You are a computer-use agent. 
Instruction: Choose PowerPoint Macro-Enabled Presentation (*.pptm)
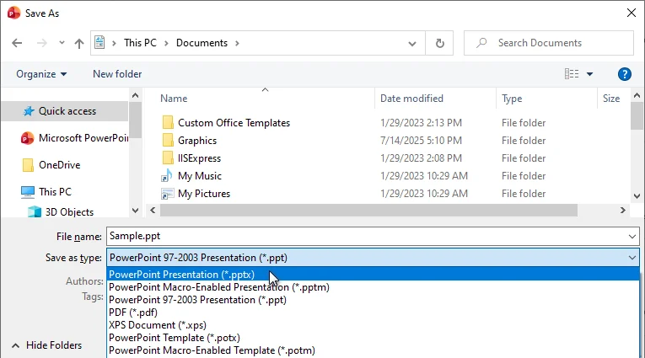point(373,287)
